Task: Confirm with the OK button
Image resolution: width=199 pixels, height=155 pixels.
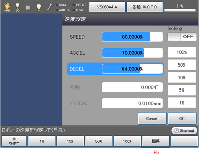Action: [x=182, y=118]
